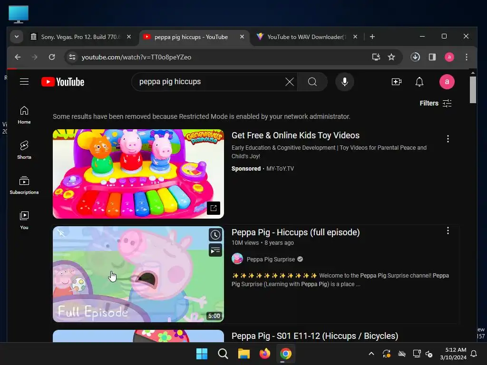Select peppa pig hiccups YouTube tab
Viewport: 487px width, 365px height.
(x=191, y=37)
